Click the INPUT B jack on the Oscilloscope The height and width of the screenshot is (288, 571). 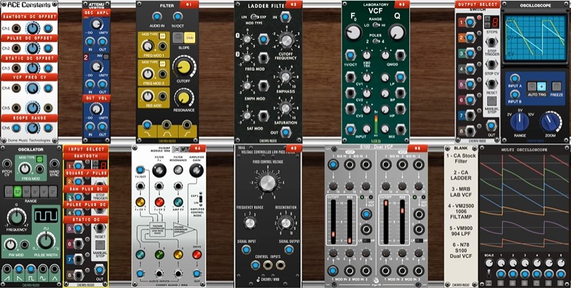(515, 94)
